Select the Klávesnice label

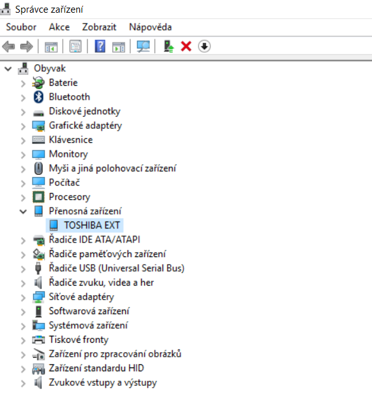tap(71, 140)
